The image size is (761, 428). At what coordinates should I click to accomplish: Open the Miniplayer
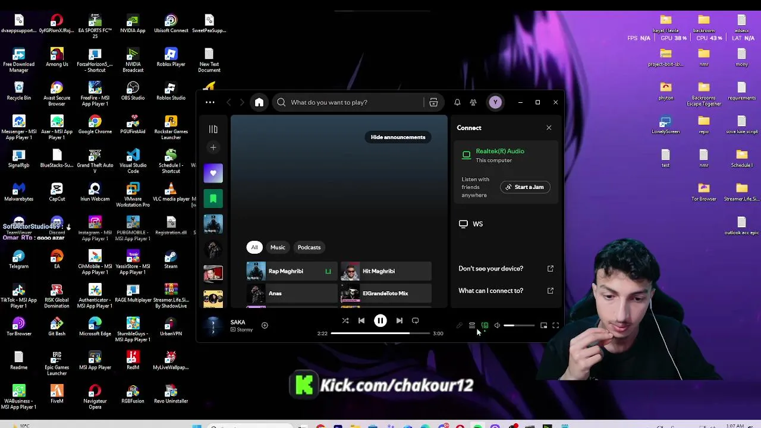pyautogui.click(x=543, y=326)
